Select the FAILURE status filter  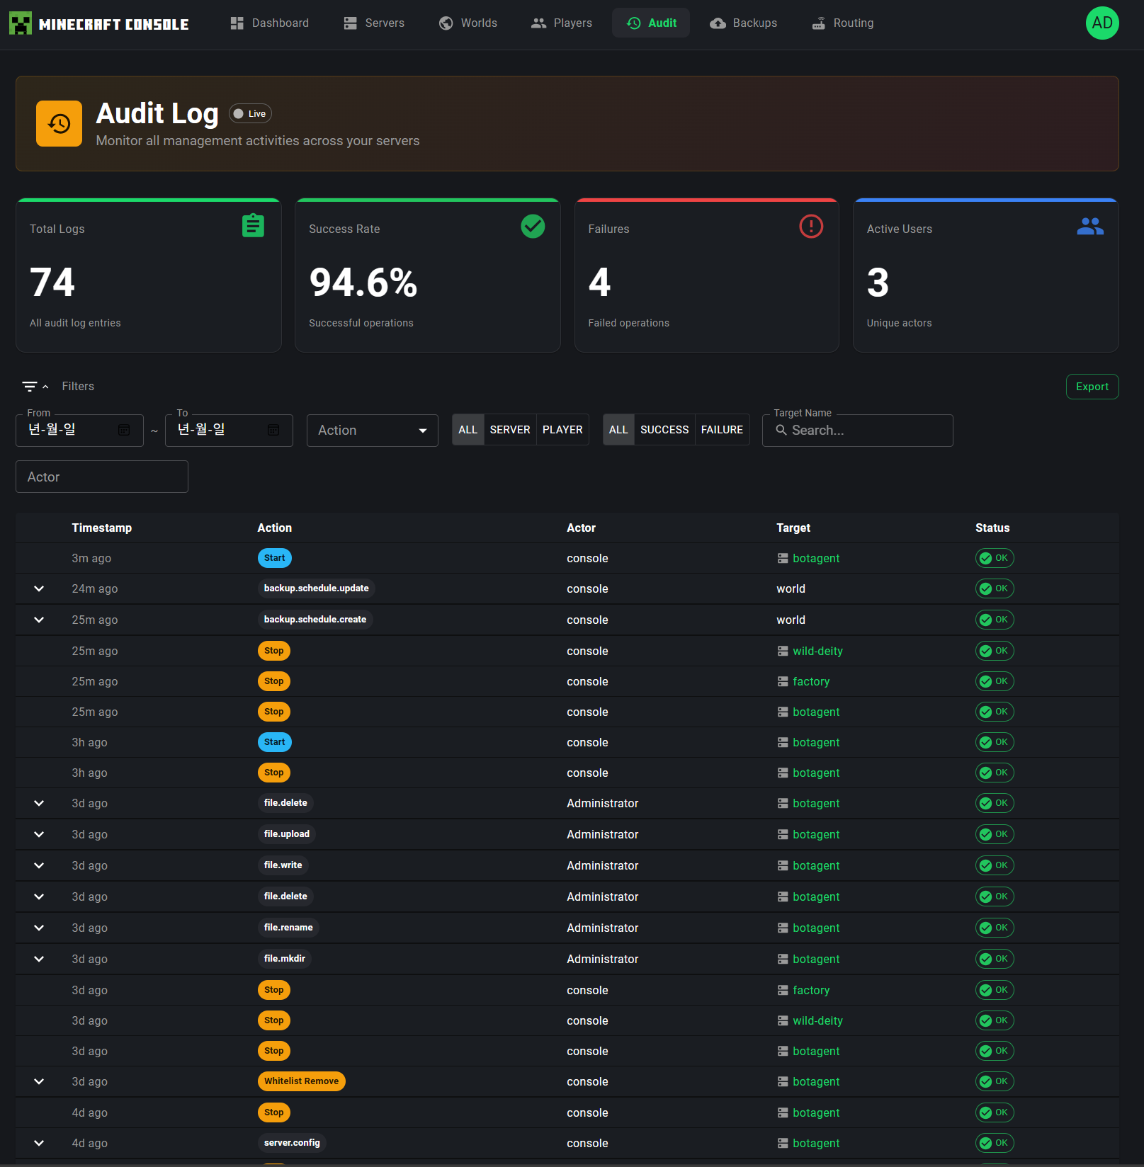point(722,430)
